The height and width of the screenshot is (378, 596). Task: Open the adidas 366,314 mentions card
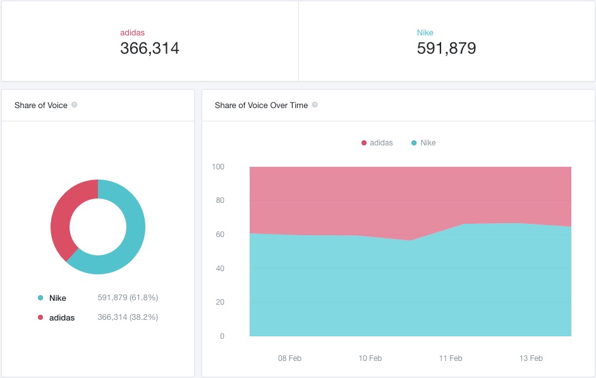[x=150, y=41]
